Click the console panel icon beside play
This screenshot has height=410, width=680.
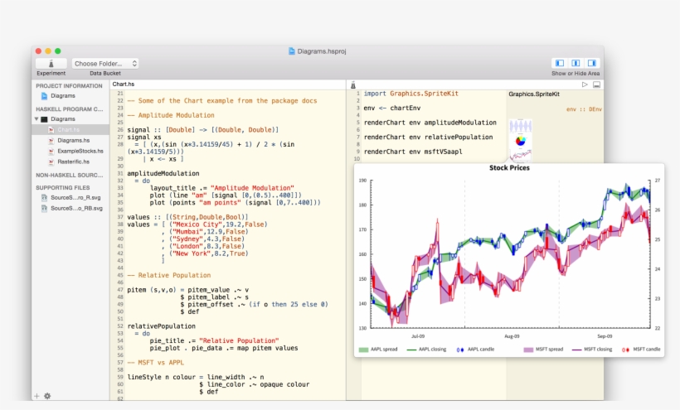[x=596, y=84]
